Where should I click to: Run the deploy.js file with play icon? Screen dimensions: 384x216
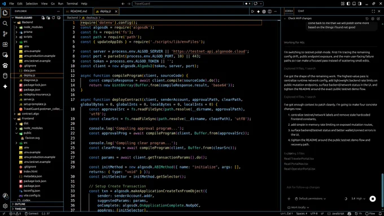[x=252, y=11]
